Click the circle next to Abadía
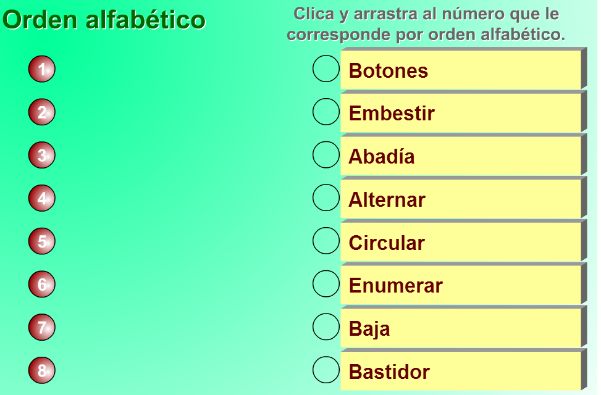The image size is (601, 395). pyautogui.click(x=326, y=156)
